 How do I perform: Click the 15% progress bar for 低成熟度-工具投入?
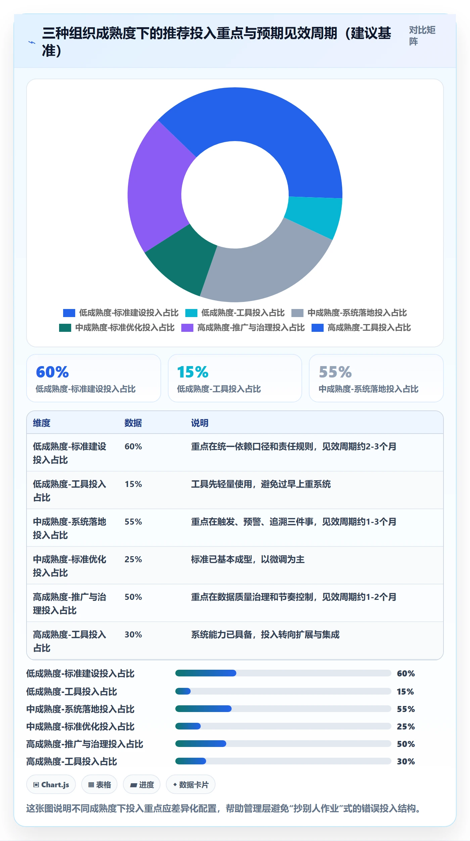coord(283,691)
